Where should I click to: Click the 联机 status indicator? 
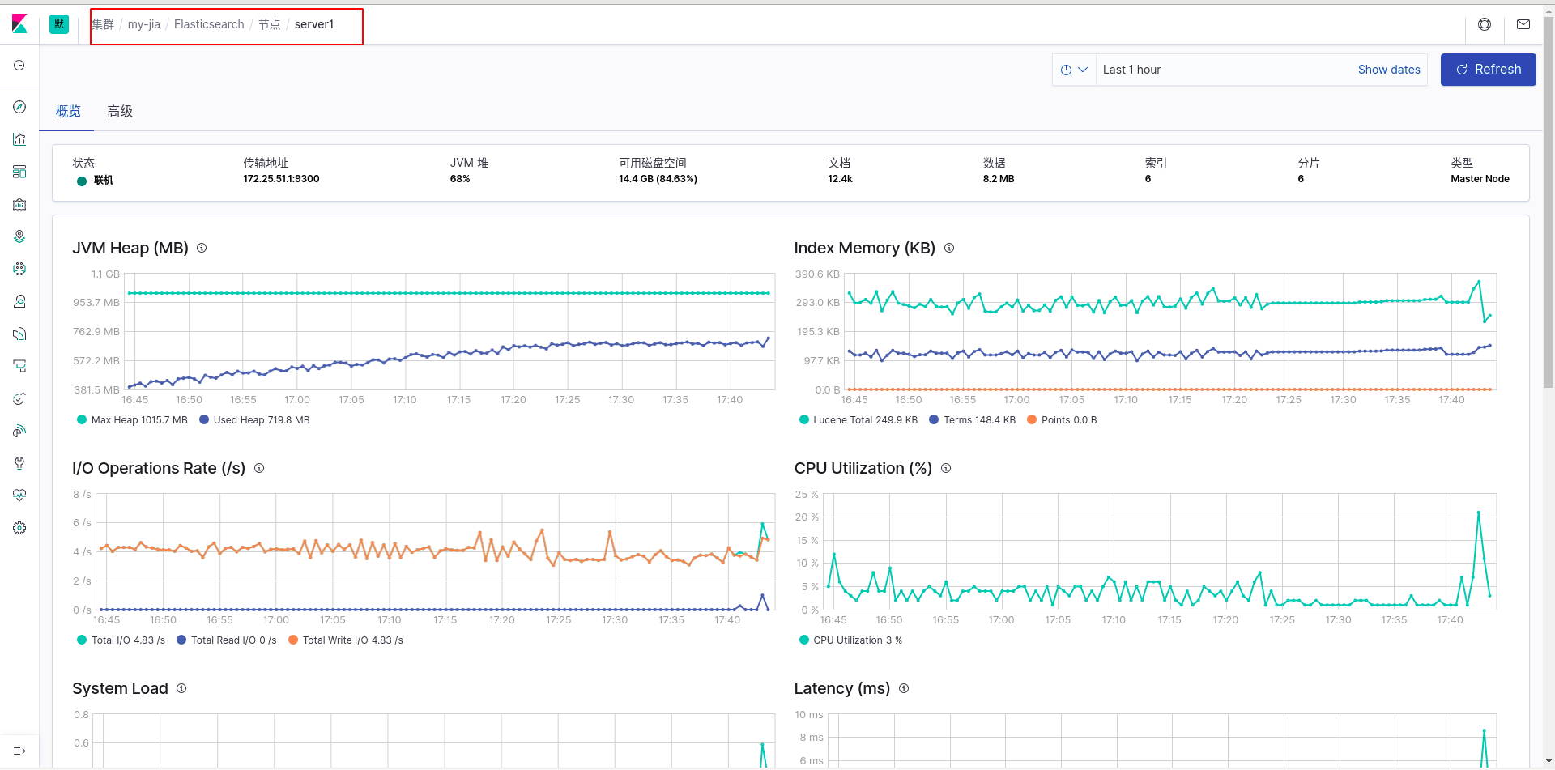tap(95, 181)
